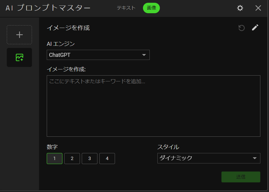Image resolution: width=269 pixels, height=192 pixels.
Task: Switch to the テキスト tab
Action: tap(126, 8)
